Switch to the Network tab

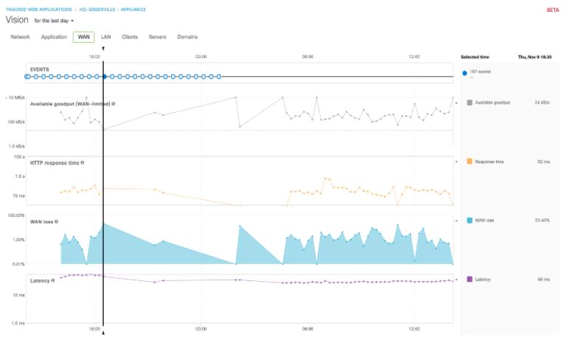(20, 37)
